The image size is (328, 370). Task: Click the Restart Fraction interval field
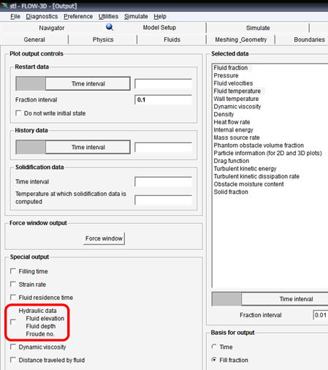pyautogui.click(x=163, y=99)
